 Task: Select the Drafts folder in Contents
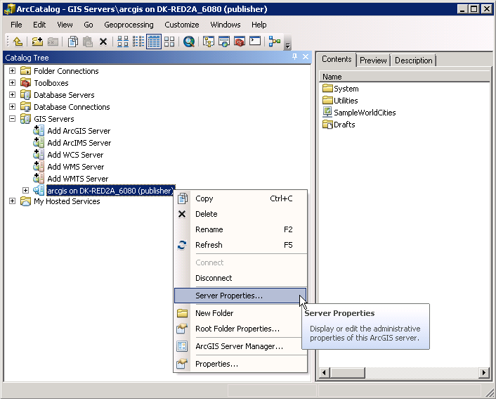339,125
